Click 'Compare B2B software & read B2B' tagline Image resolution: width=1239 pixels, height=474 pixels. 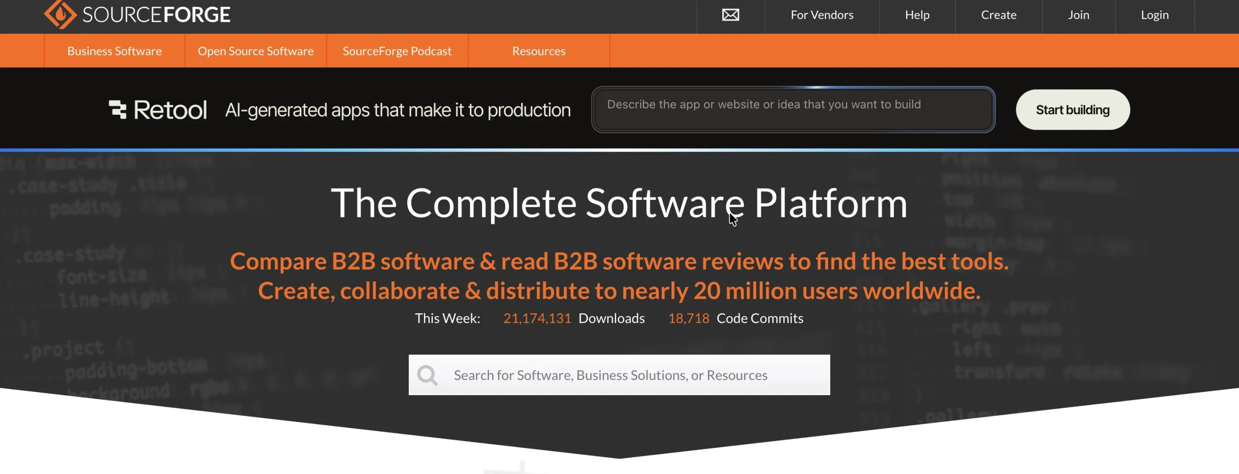619,261
